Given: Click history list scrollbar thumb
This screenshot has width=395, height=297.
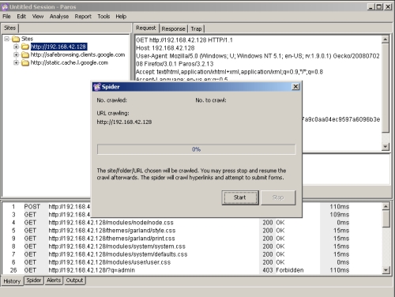Looking at the screenshot, I should 386,219.
